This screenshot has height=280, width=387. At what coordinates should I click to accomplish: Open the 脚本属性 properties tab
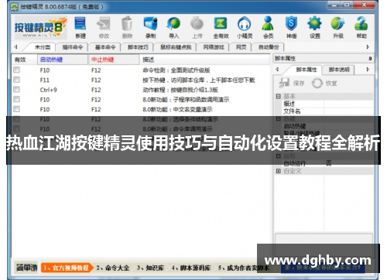pos(307,70)
